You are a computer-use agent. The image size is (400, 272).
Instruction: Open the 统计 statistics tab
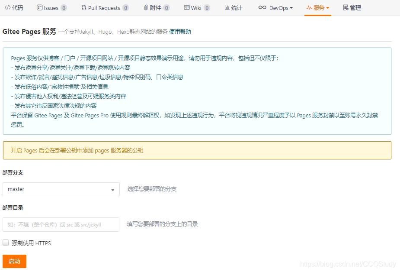point(233,8)
